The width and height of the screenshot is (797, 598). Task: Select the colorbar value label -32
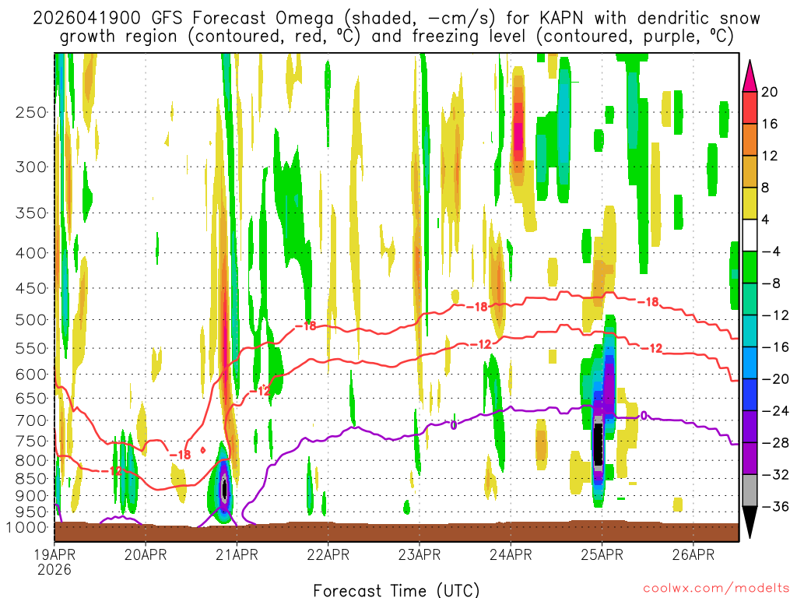pyautogui.click(x=776, y=474)
